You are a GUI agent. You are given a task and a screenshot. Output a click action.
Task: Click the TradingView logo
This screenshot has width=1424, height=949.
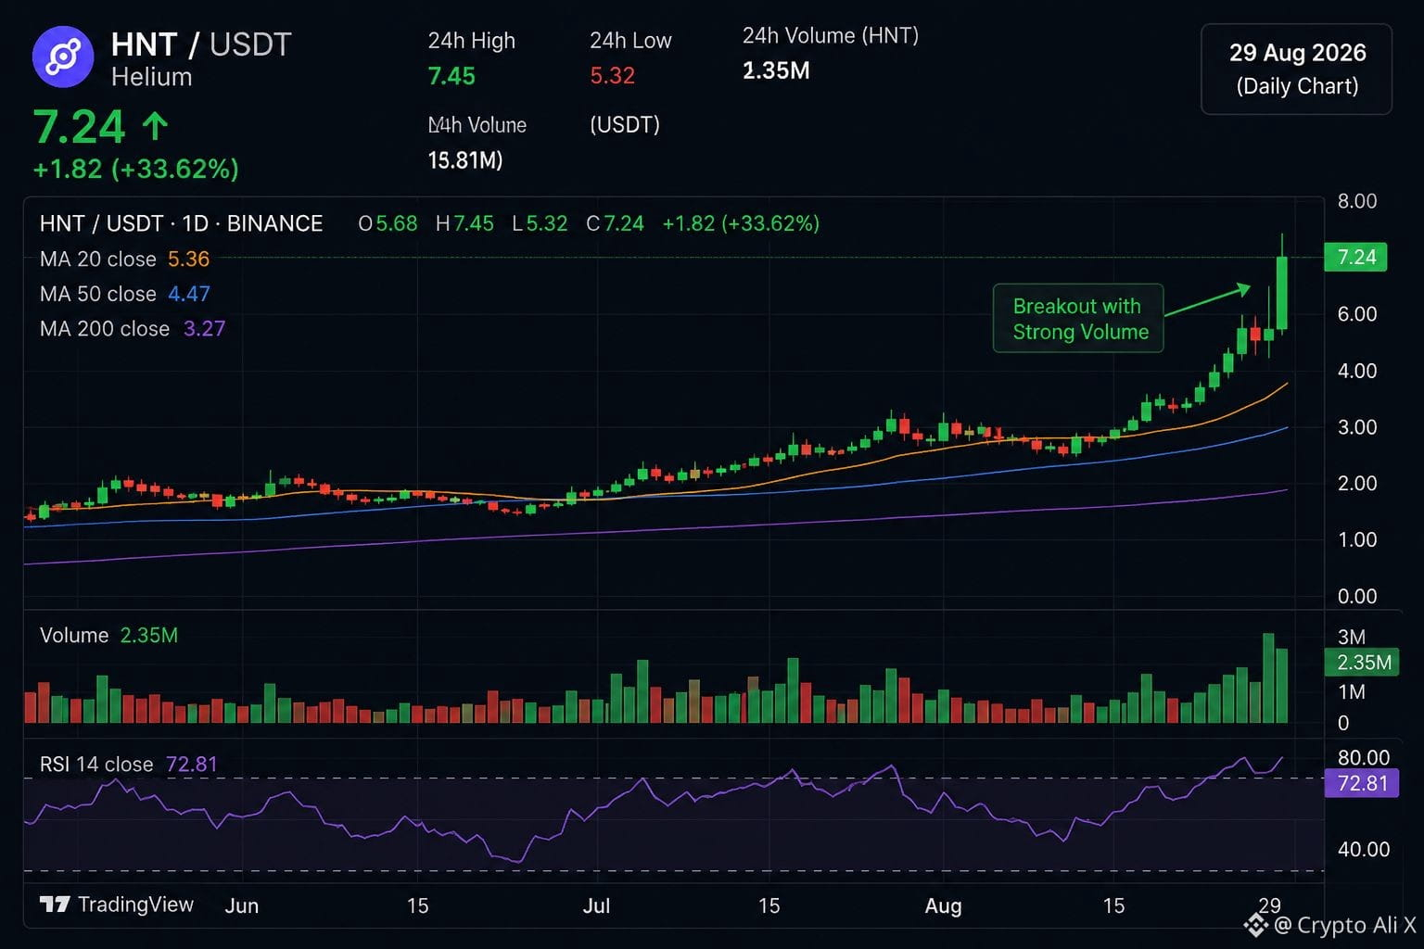117,905
